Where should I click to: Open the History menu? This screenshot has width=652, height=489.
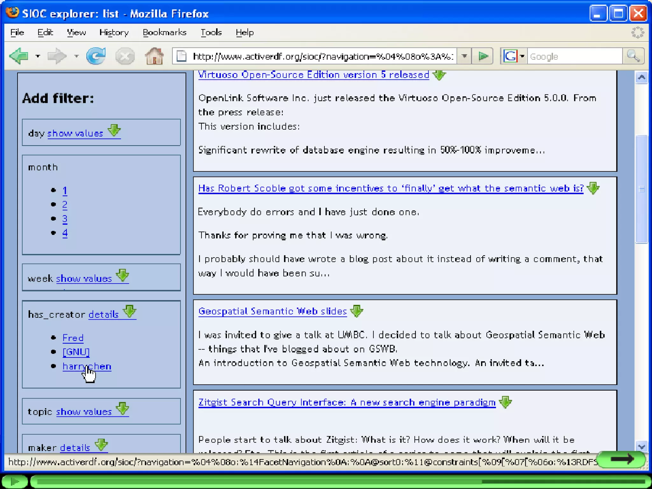[114, 32]
